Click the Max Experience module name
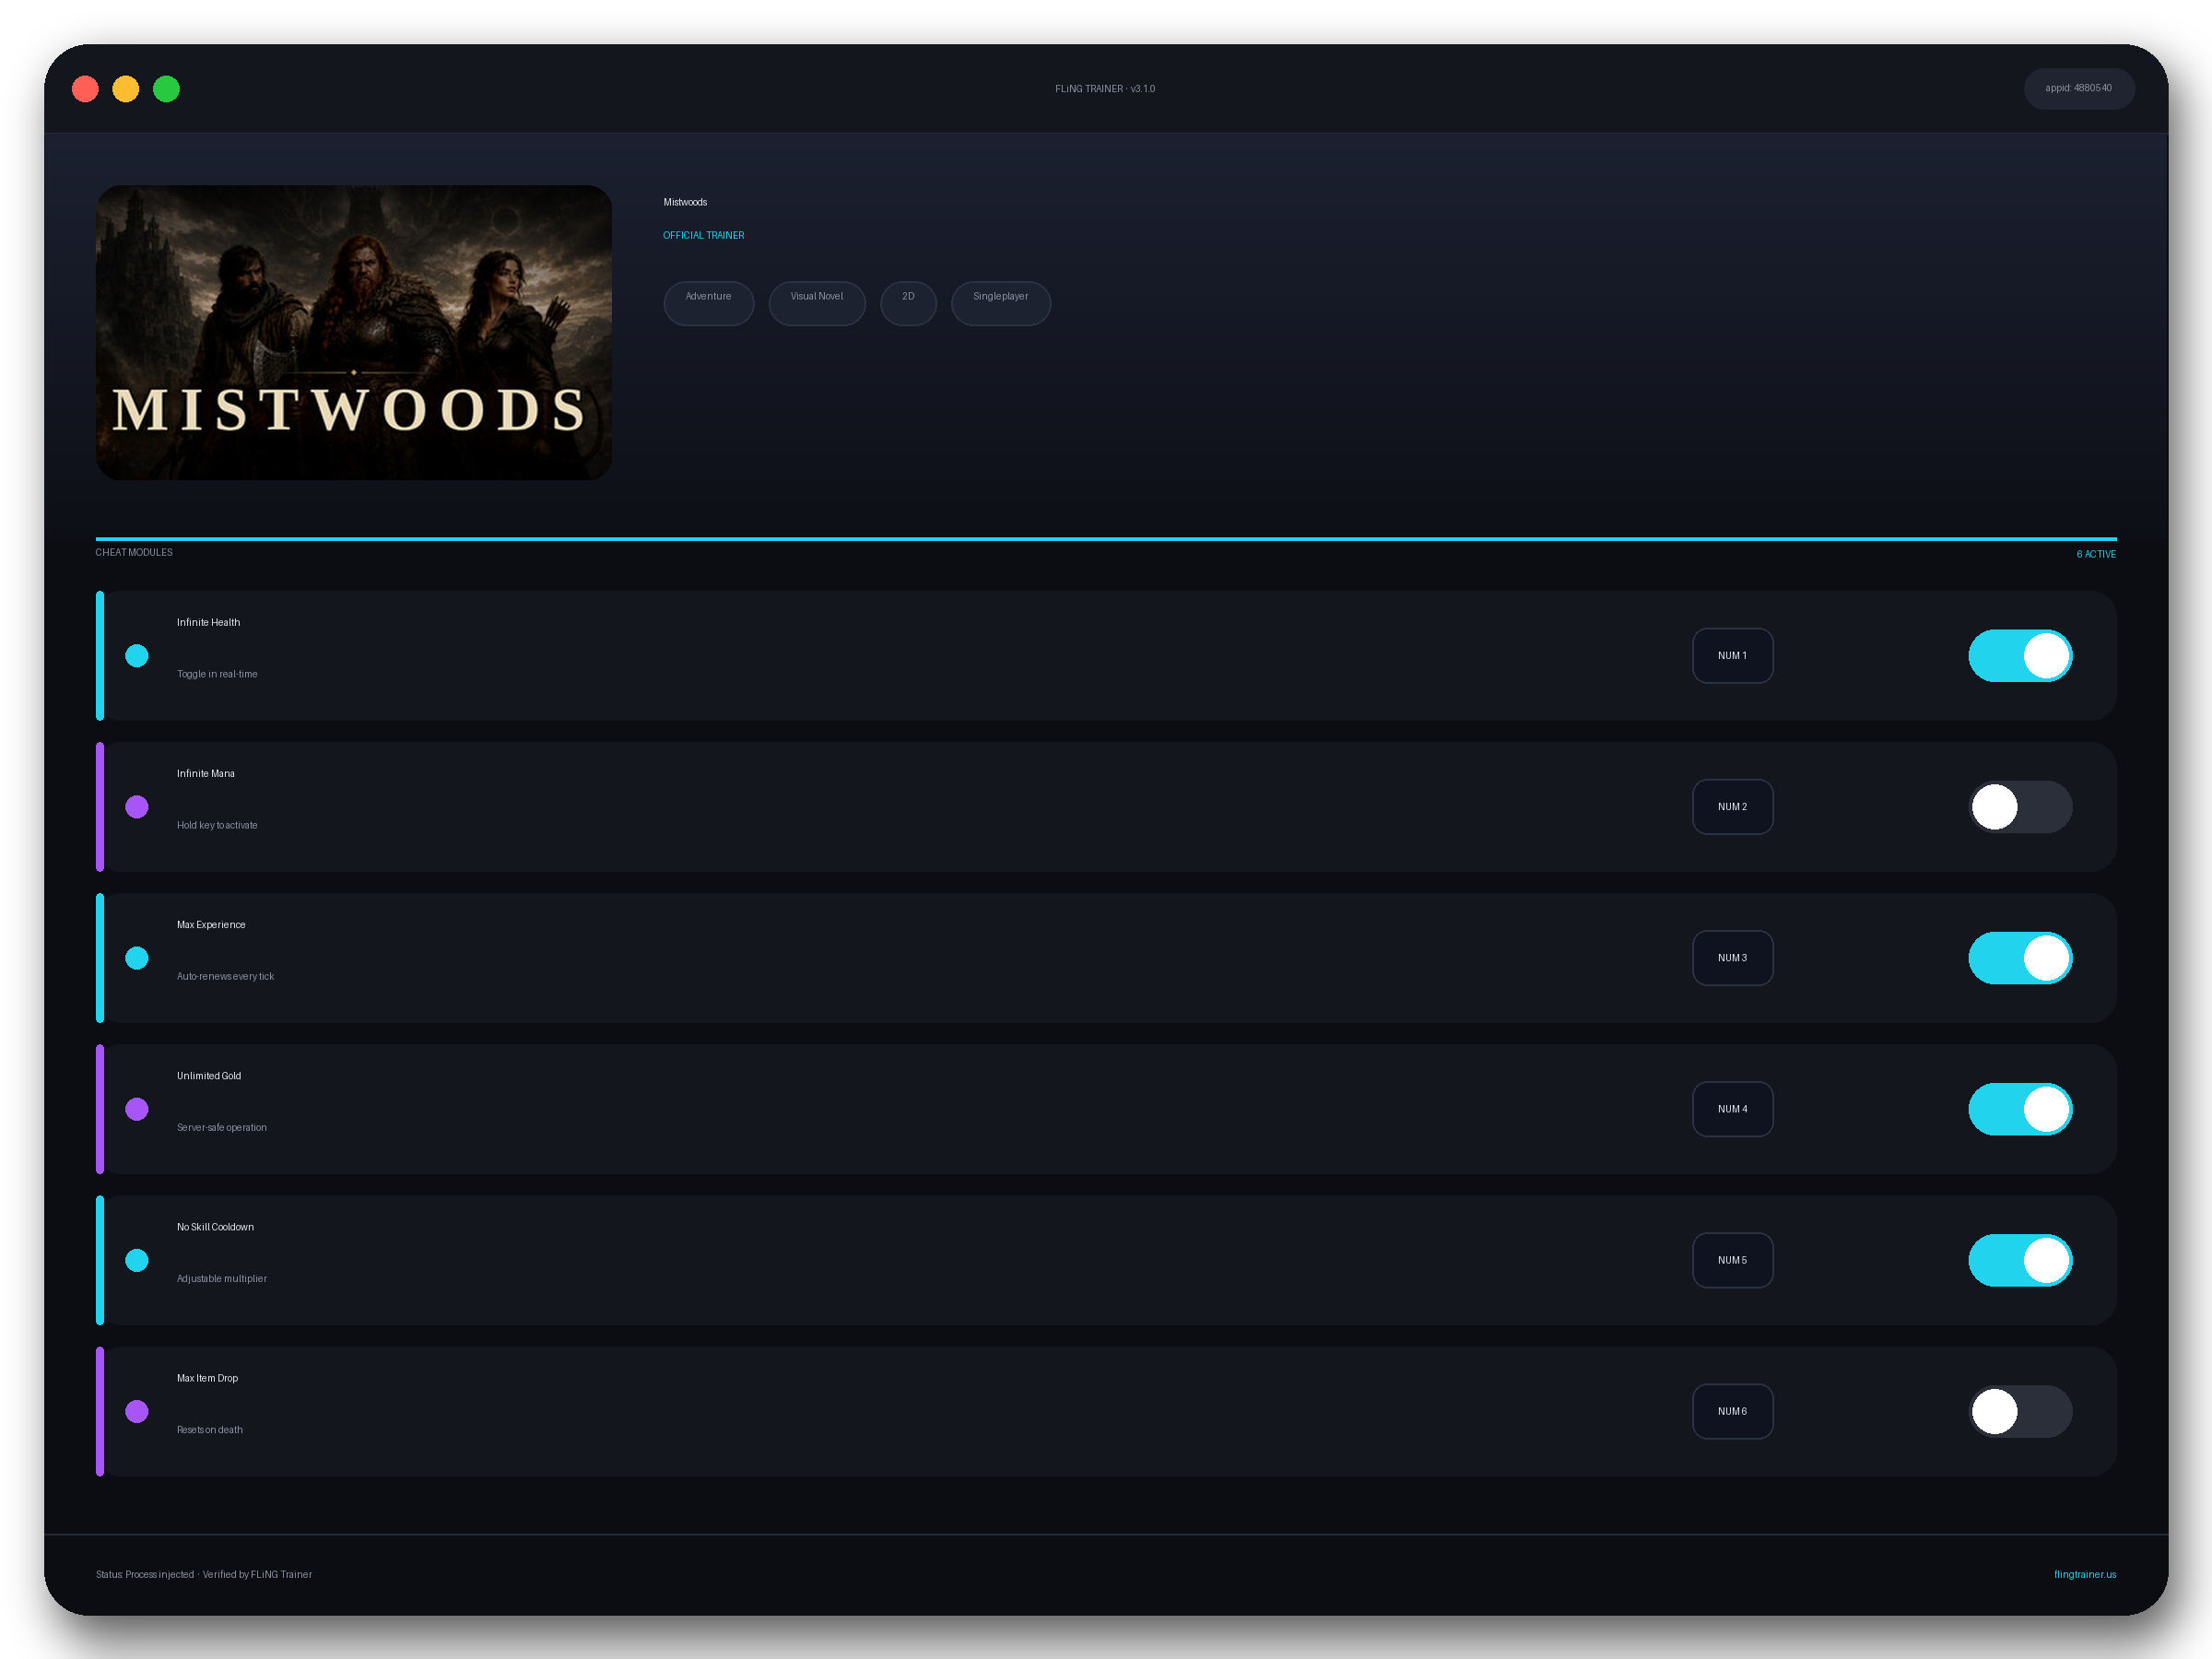 point(211,924)
